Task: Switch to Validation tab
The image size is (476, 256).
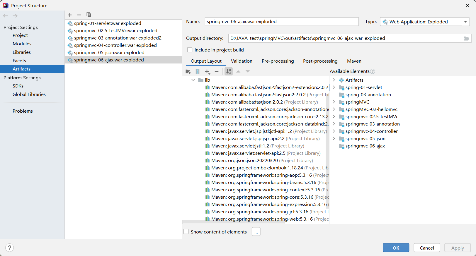Action: pyautogui.click(x=242, y=61)
